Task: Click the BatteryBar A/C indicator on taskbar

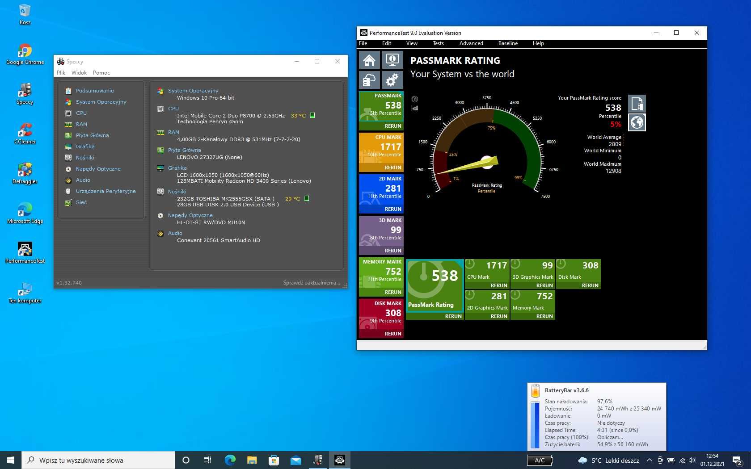Action: [x=540, y=460]
